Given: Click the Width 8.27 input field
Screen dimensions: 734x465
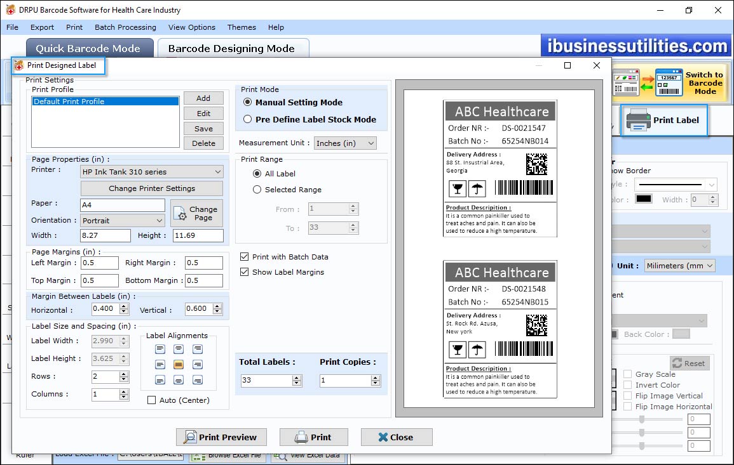Looking at the screenshot, I should pos(105,235).
